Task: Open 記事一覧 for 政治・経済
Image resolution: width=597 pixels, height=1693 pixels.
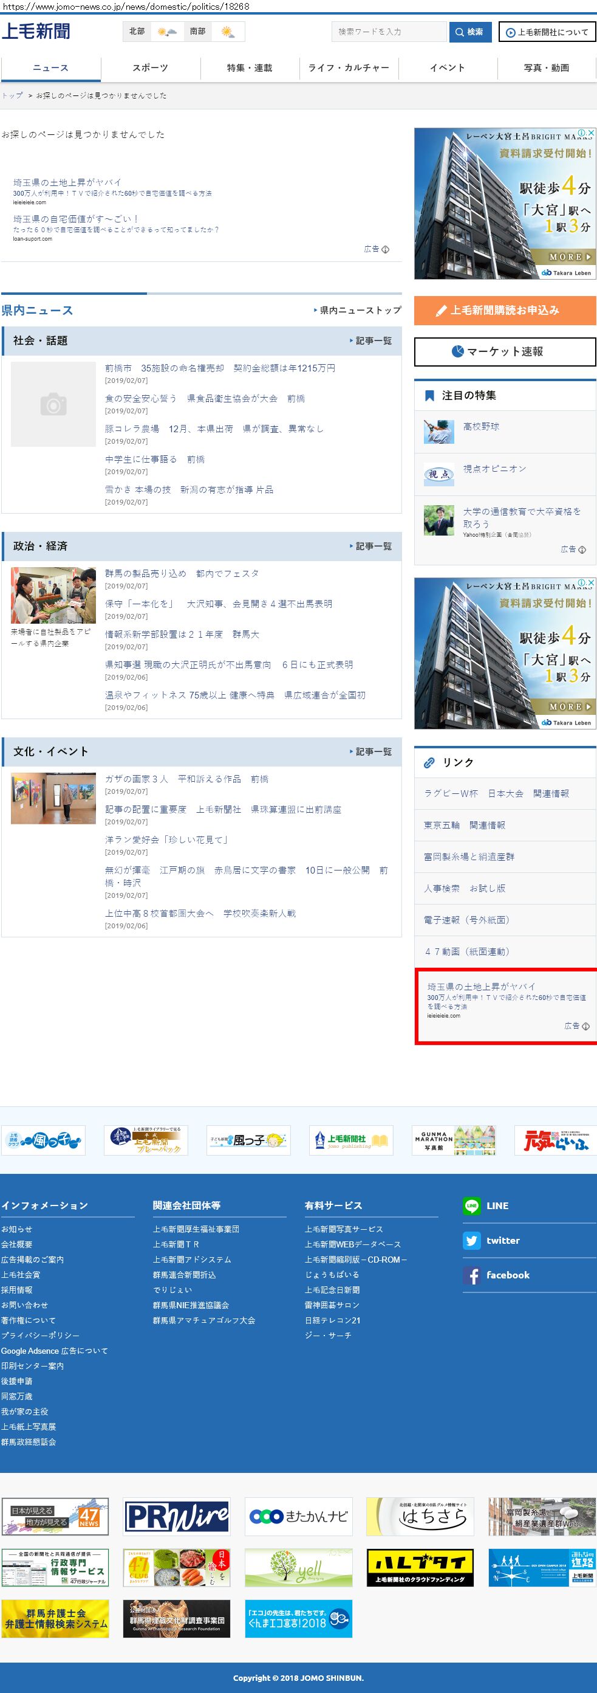Action: (x=372, y=546)
